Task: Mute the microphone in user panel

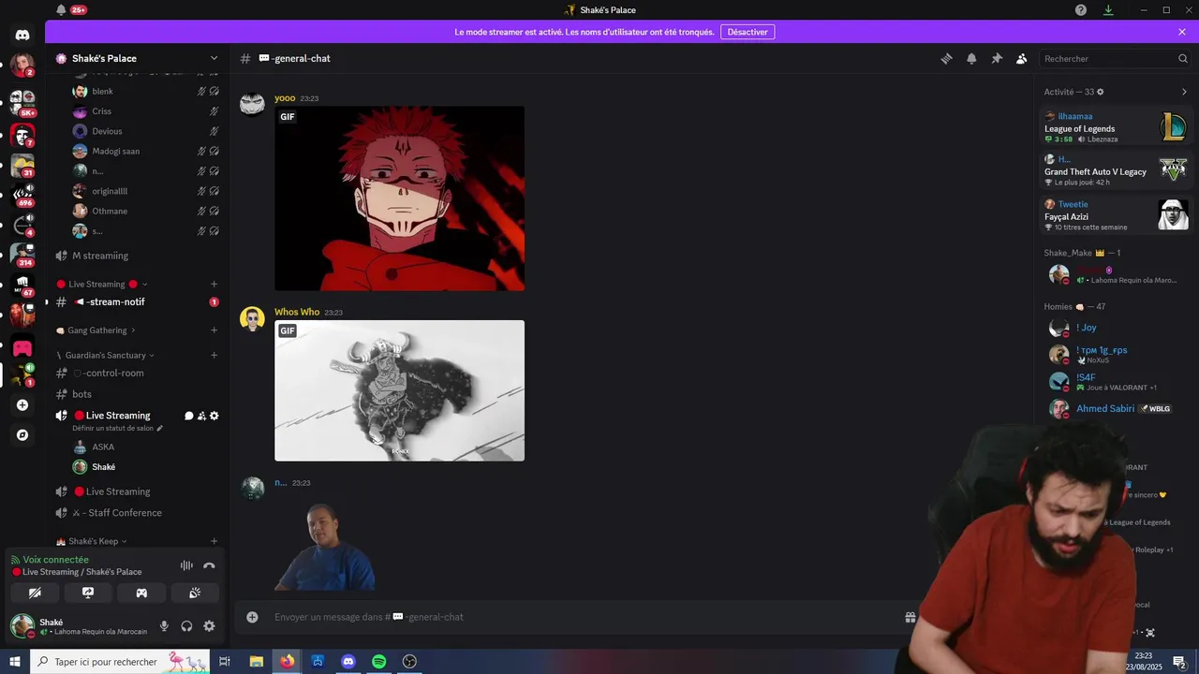Action: pos(164,626)
